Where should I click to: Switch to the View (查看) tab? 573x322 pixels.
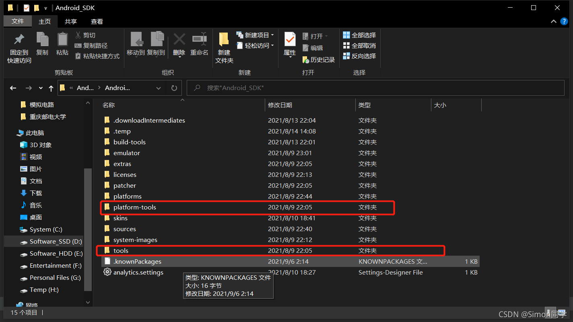pyautogui.click(x=97, y=21)
